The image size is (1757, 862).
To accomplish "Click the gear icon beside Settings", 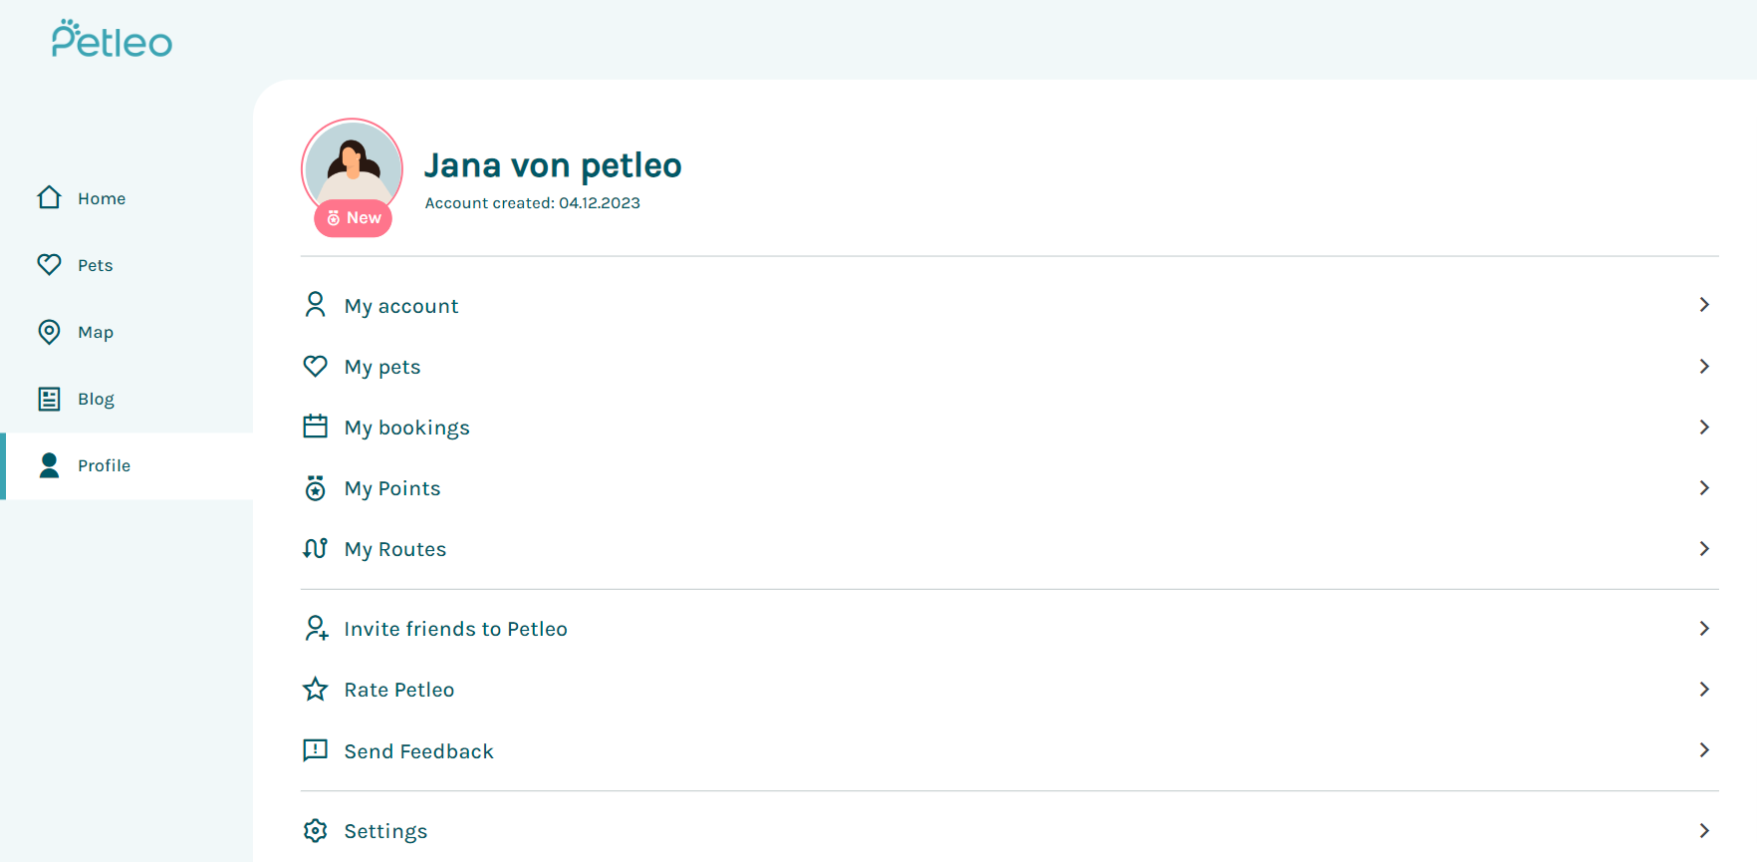I will tap(315, 830).
